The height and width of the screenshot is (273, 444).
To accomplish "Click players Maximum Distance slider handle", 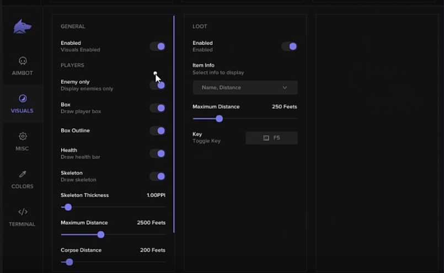I will coord(101,235).
